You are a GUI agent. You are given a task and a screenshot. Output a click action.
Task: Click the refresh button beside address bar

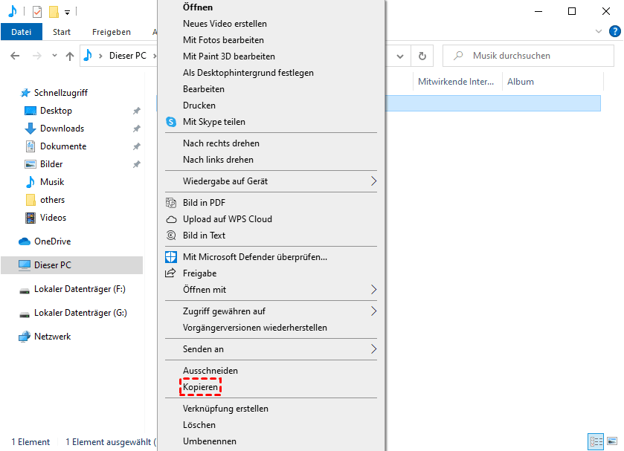click(x=422, y=56)
